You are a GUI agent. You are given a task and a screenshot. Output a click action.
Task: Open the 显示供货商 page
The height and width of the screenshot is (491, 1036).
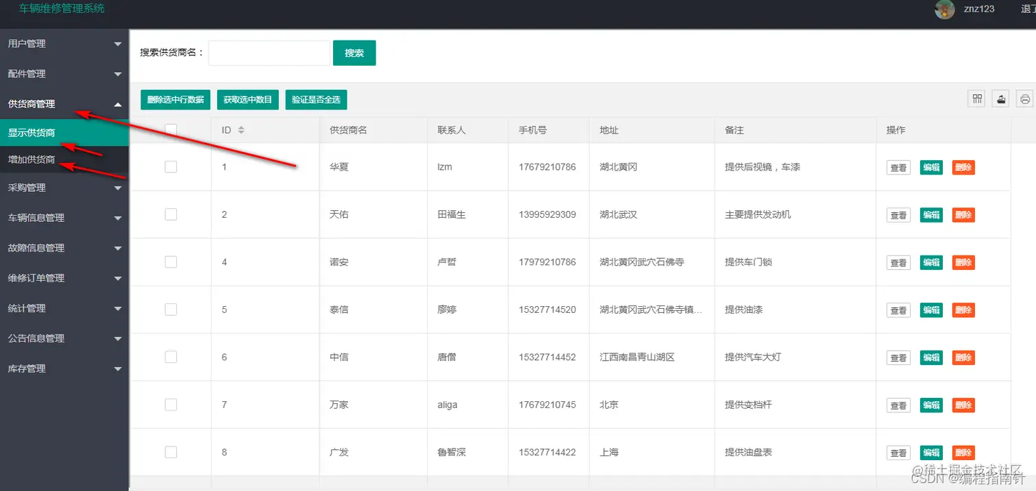coord(64,133)
